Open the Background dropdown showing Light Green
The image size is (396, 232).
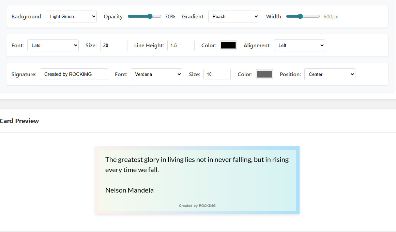(x=71, y=16)
